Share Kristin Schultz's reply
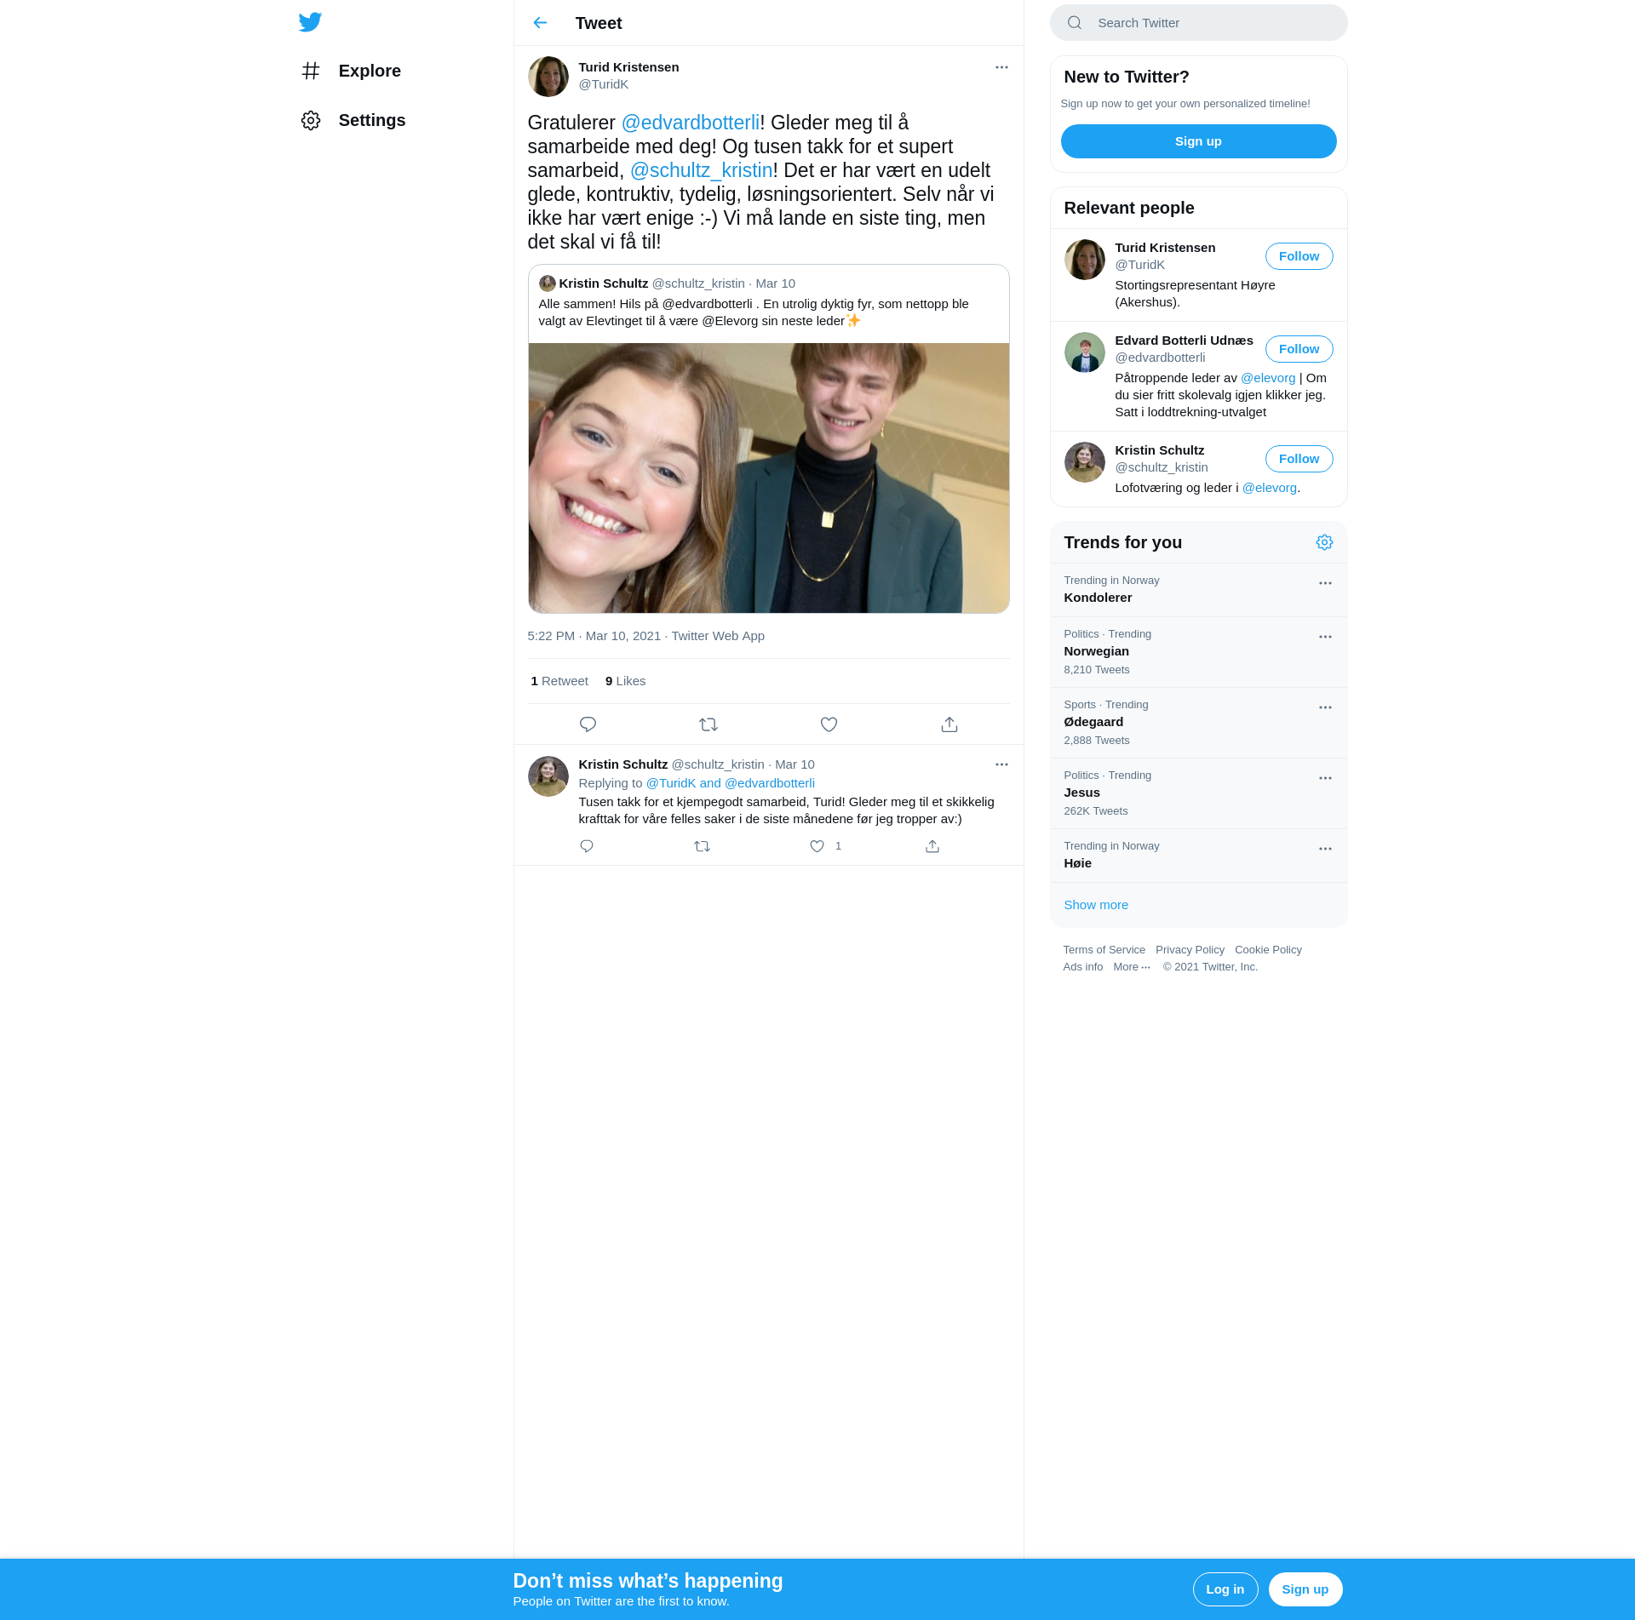The height and width of the screenshot is (1620, 1635). [932, 846]
